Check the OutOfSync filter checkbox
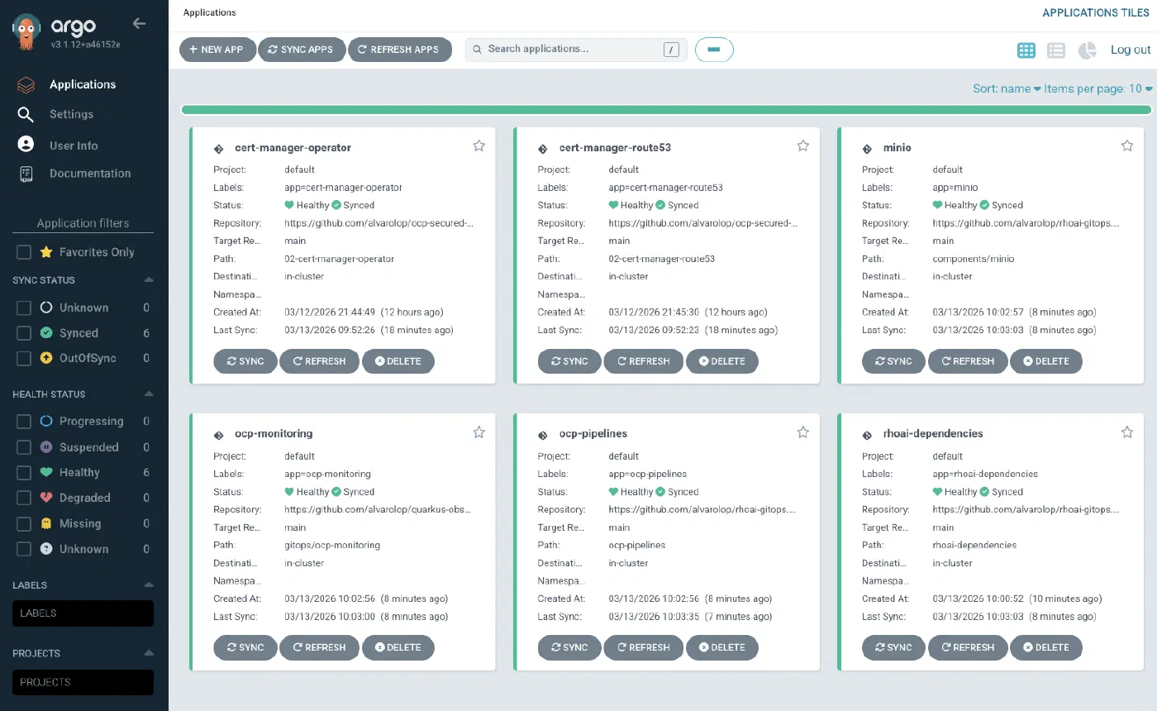1157x711 pixels. [24, 358]
